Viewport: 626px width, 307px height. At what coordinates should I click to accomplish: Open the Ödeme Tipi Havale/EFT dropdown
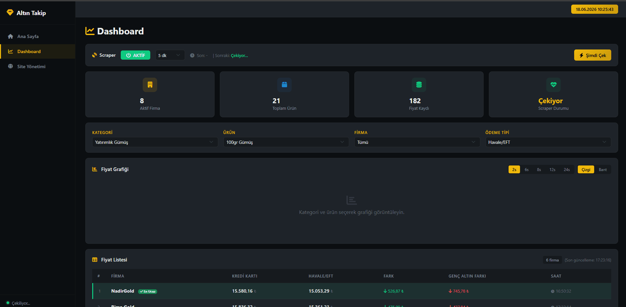pos(548,142)
